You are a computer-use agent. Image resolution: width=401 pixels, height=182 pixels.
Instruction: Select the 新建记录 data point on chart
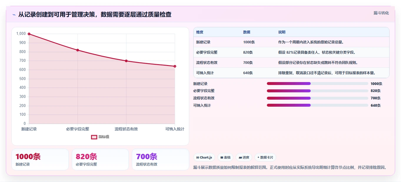click(x=29, y=34)
